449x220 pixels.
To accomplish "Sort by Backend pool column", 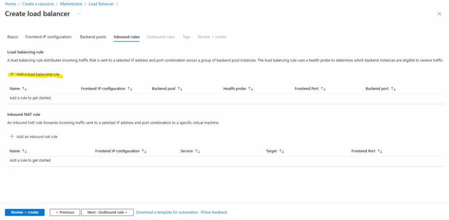I will 180,89.
